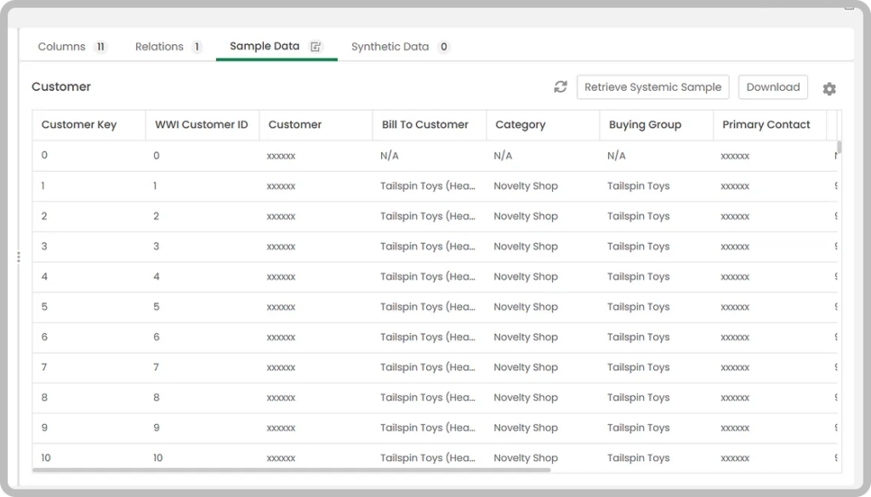The width and height of the screenshot is (871, 497).
Task: Click the Bill To Customer cell in row 3
Action: click(428, 246)
